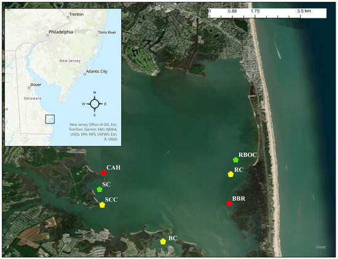Screen dimensions: 338x259
Task: Click the BC label text
Action: (x=173, y=238)
